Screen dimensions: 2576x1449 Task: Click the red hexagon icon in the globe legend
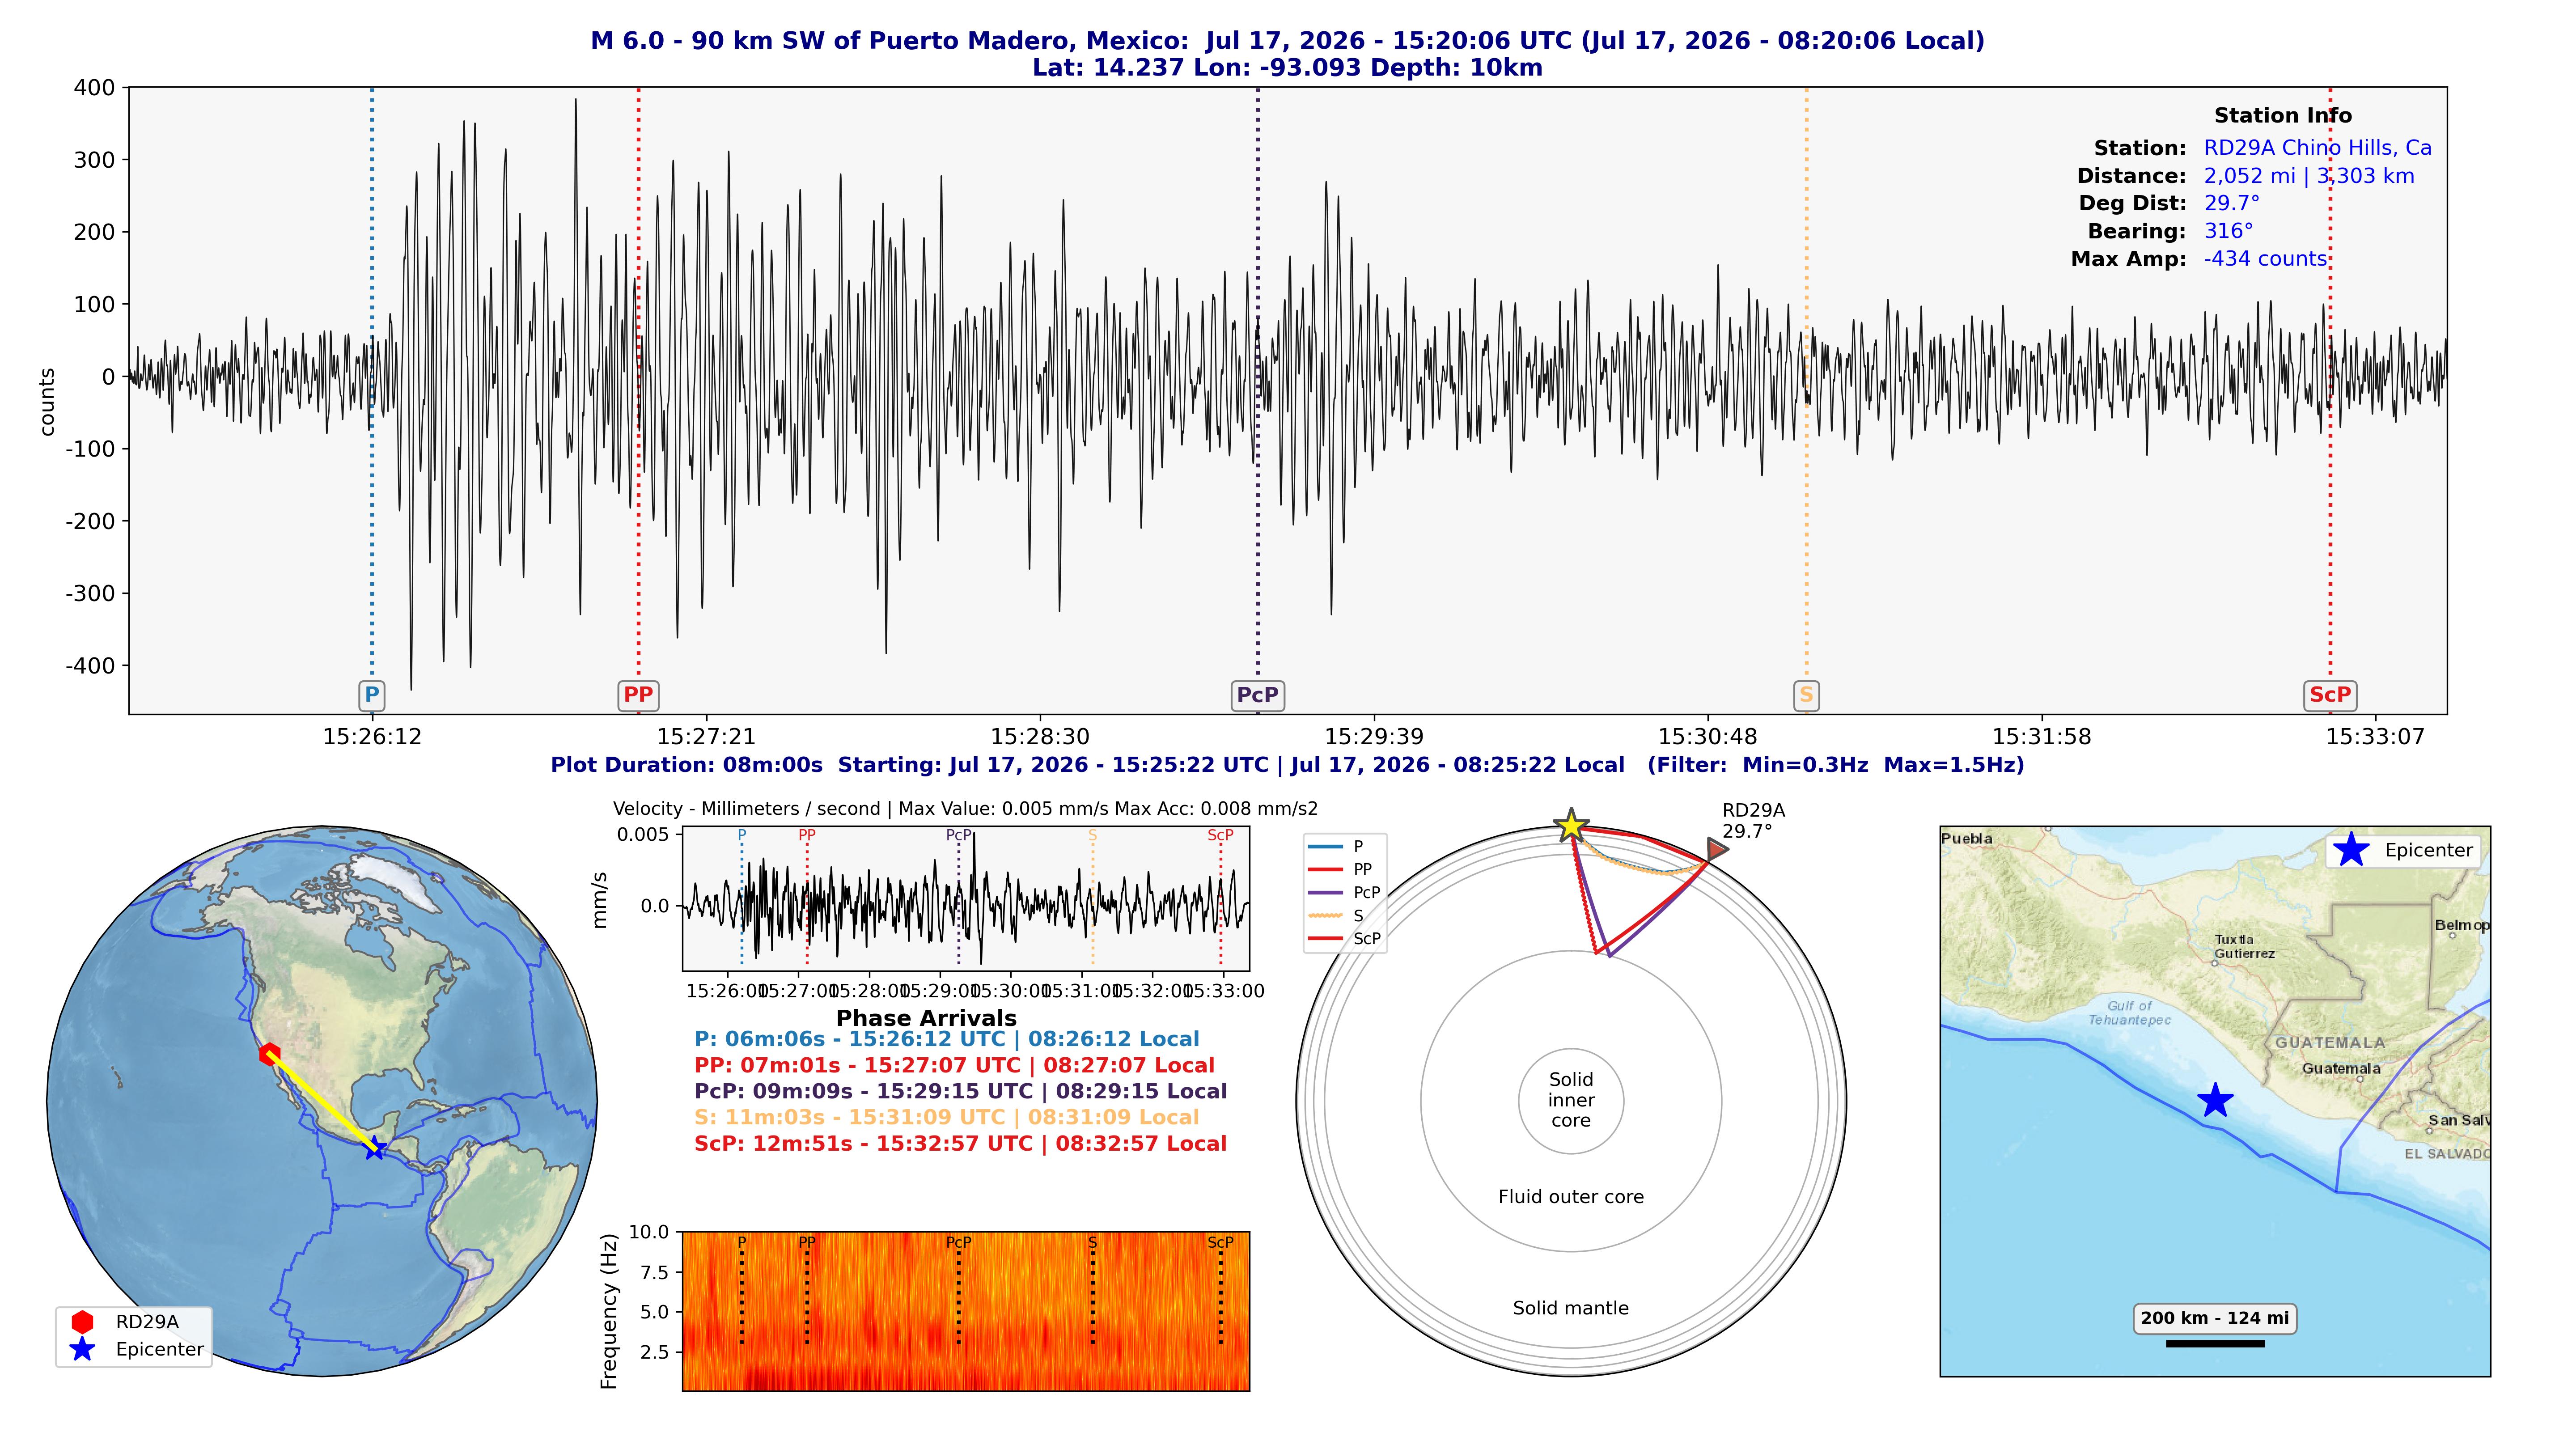tap(82, 1321)
